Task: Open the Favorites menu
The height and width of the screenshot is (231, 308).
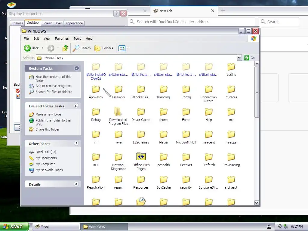Action: [x=62, y=38]
